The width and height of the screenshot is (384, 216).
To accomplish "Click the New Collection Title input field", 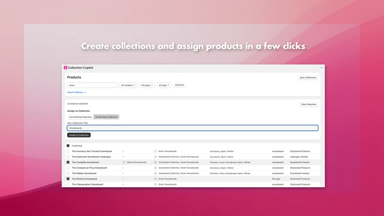I will pos(193,128).
